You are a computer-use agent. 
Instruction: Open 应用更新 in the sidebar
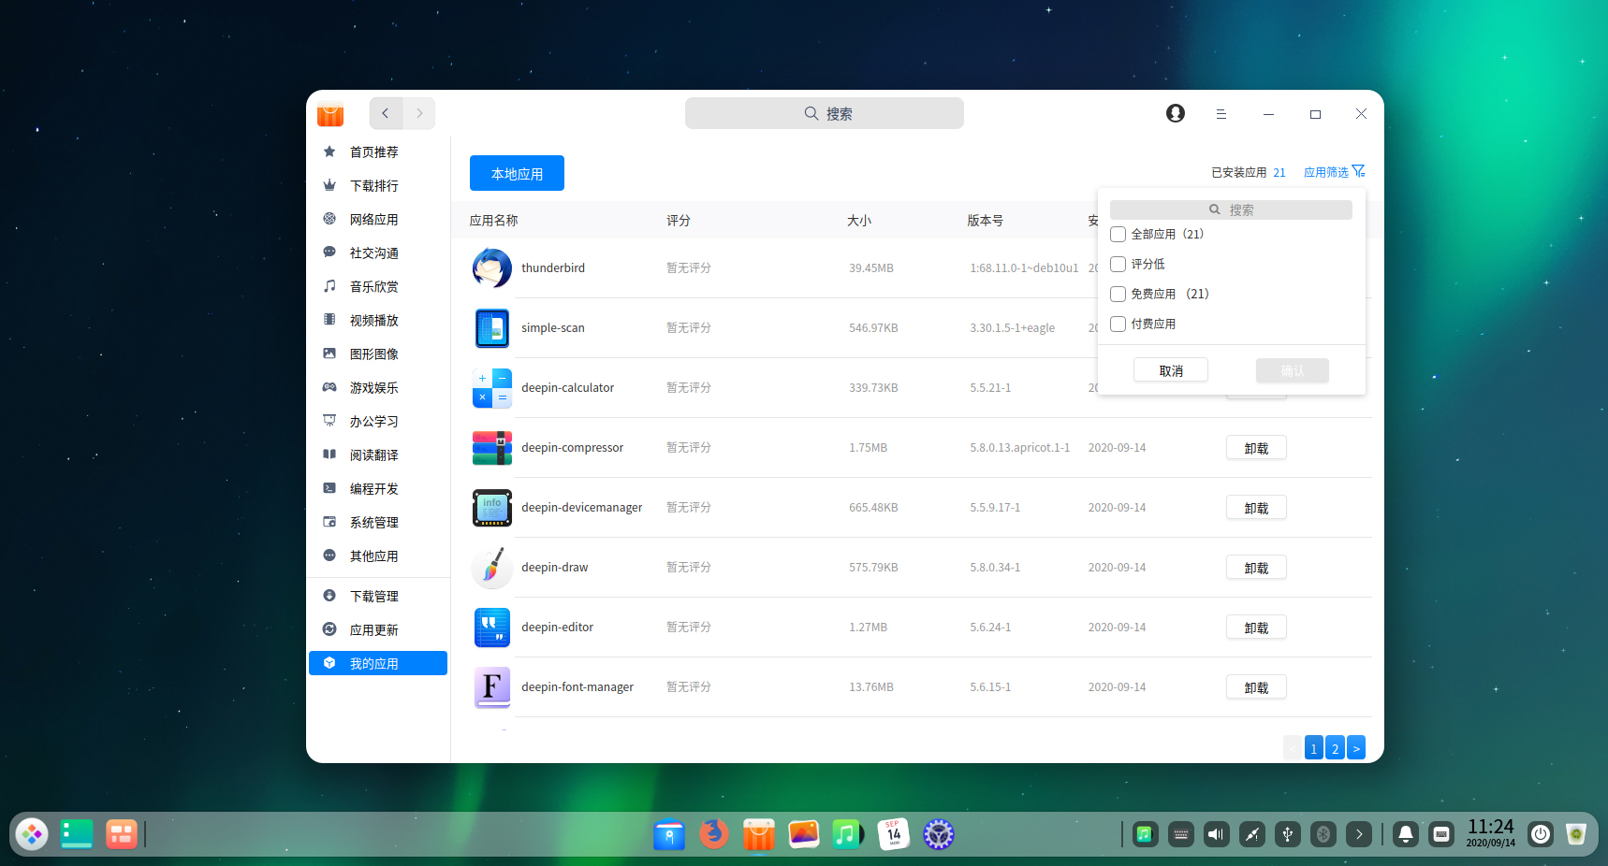(x=378, y=629)
